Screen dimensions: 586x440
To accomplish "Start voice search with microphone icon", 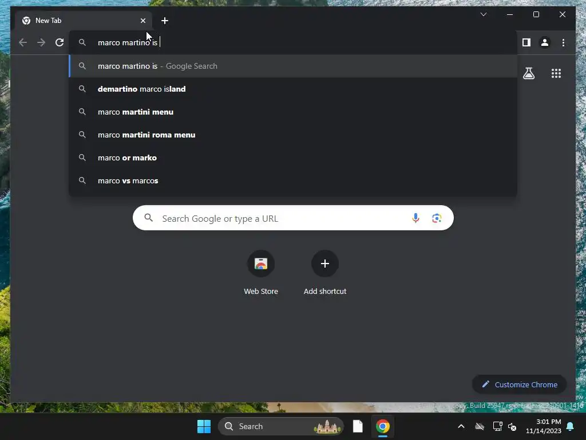I will pos(415,218).
